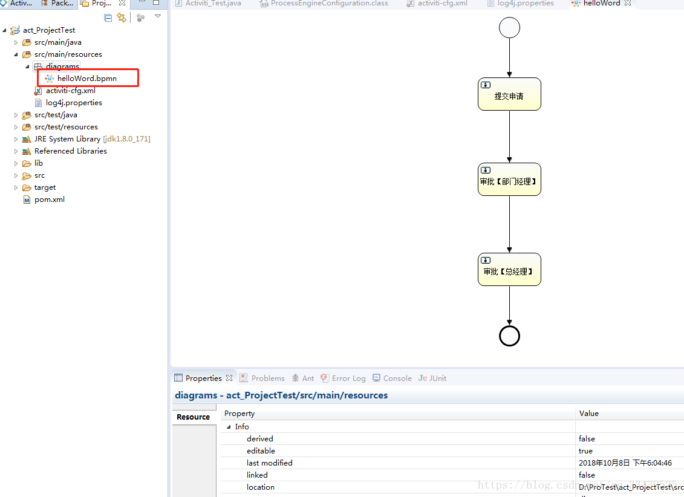Click the src folder icon near target

click(x=27, y=176)
